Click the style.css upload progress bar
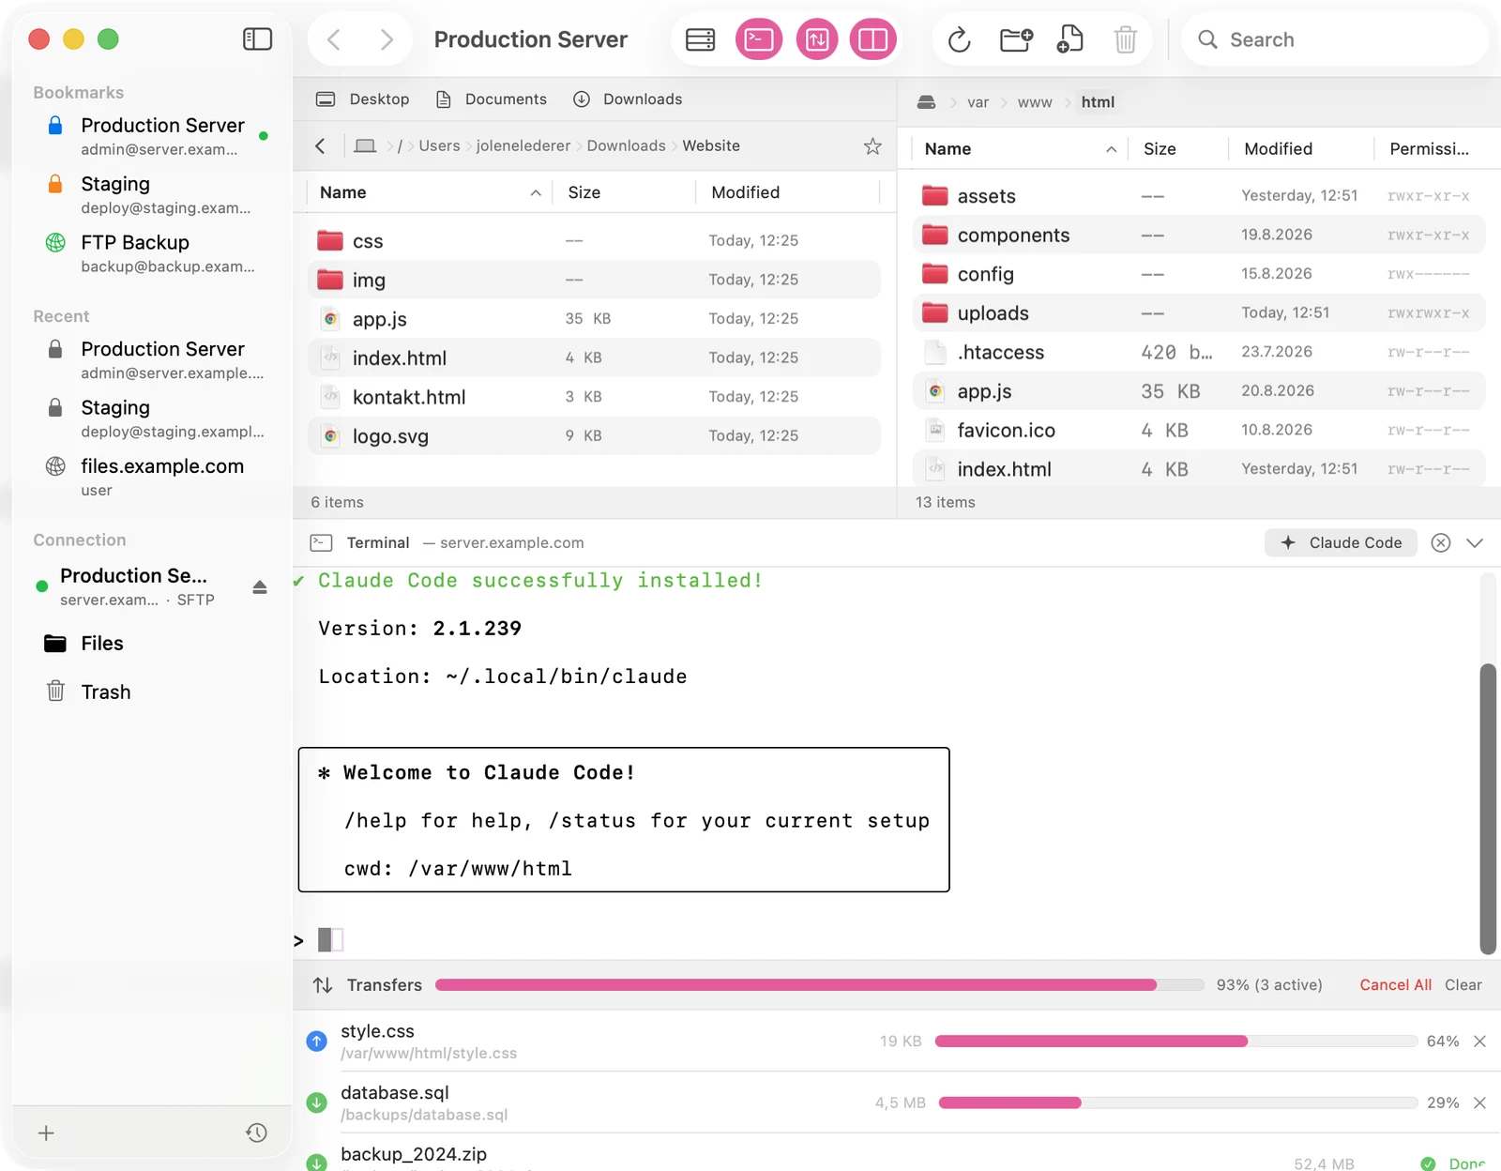Image resolution: width=1501 pixels, height=1171 pixels. coord(1176,1042)
